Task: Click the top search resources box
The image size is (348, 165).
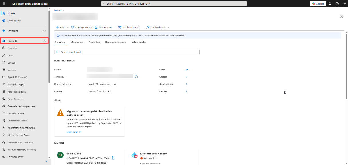Action: pos(174,4)
